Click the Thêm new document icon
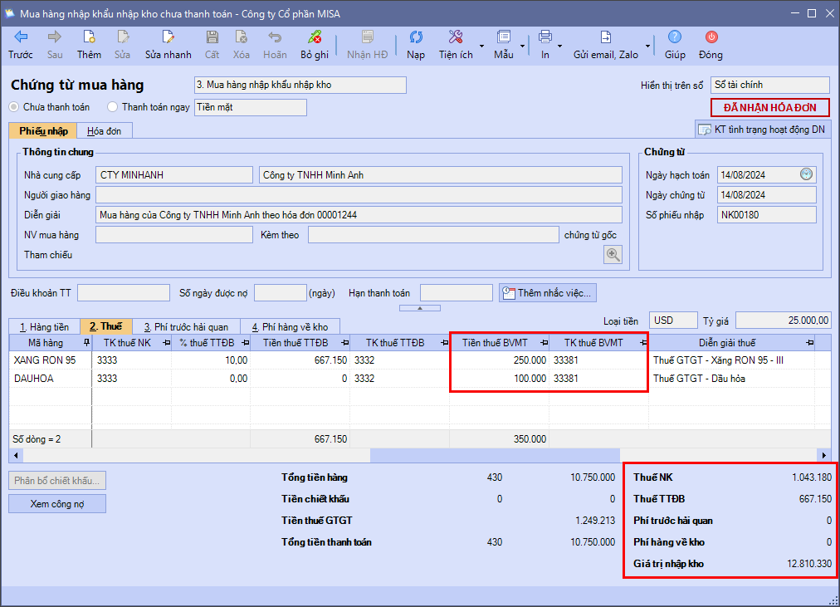The height and width of the screenshot is (607, 840). tap(89, 37)
